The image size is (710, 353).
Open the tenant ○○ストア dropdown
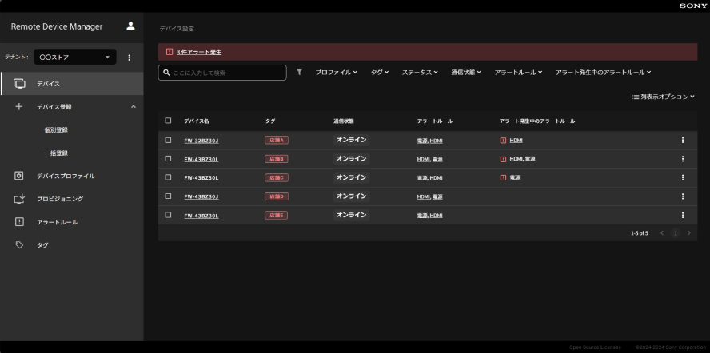pos(76,58)
